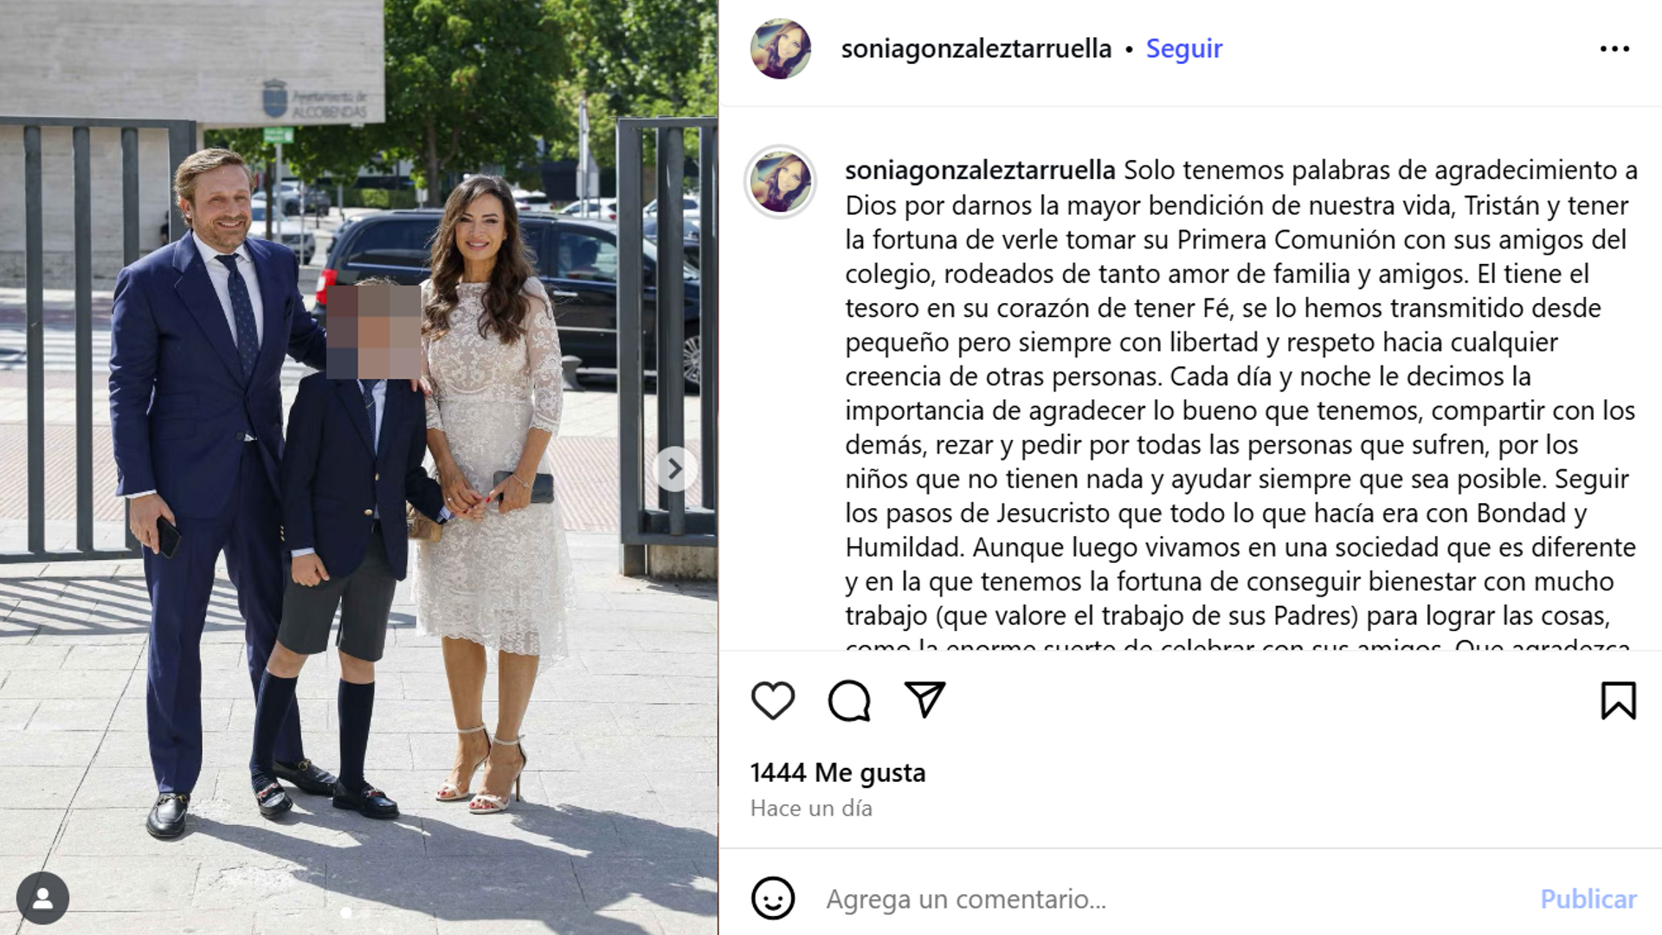Viewport: 1662px width, 935px height.
Task: Open header profile picture of soniagonzaleztarruella
Action: pyautogui.click(x=780, y=48)
